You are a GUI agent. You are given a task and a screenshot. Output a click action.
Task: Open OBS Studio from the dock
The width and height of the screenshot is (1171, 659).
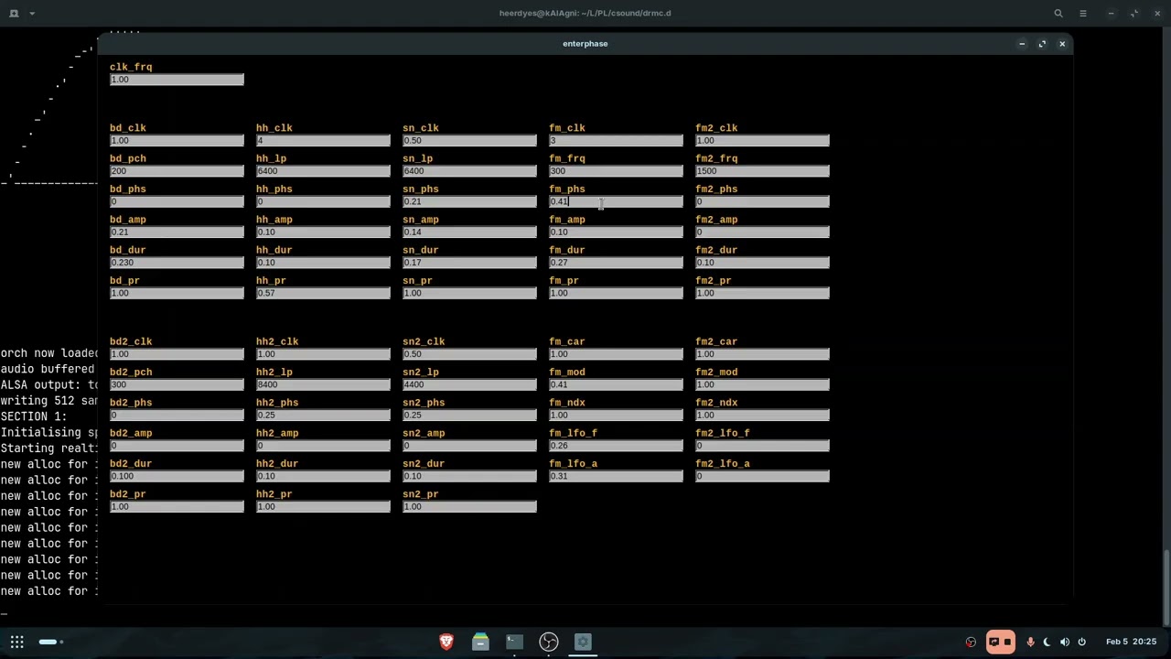[x=549, y=642]
